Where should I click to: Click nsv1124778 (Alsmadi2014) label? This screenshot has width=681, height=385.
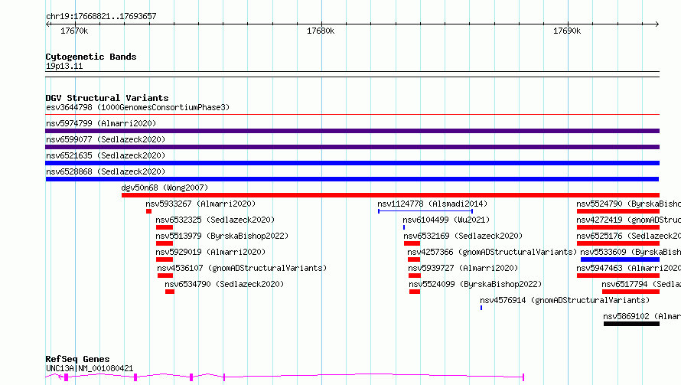(x=432, y=204)
